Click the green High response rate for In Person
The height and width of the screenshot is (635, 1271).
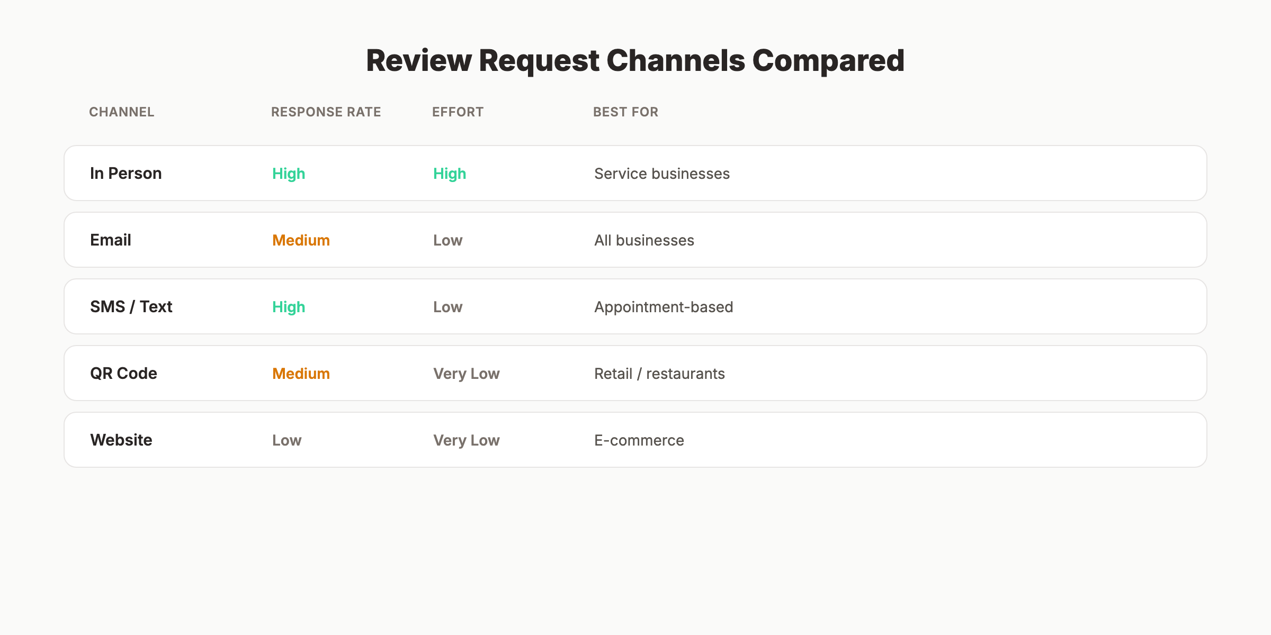pyautogui.click(x=288, y=174)
